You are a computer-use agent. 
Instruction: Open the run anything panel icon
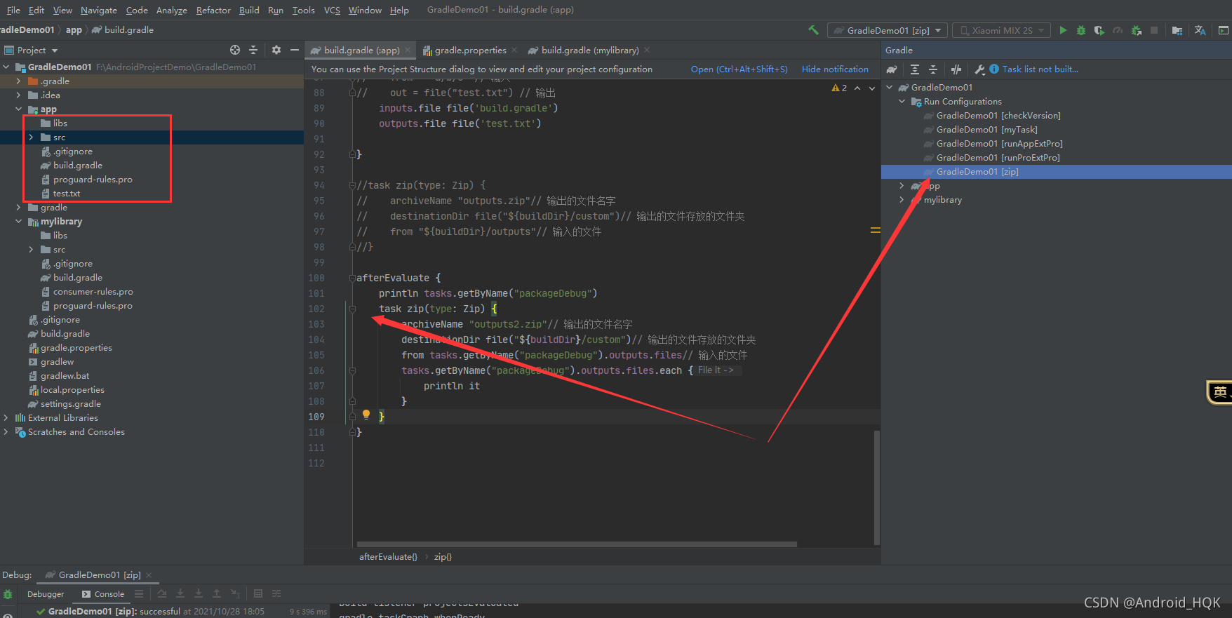tap(1224, 30)
